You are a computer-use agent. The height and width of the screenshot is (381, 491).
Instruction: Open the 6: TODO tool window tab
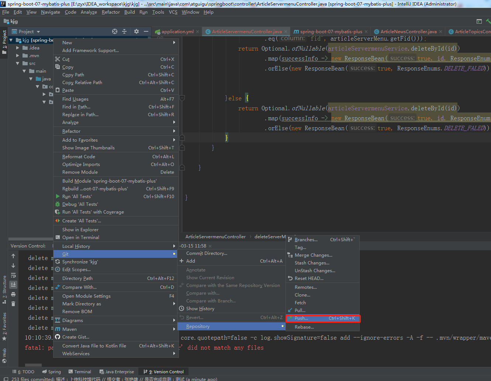point(23,372)
